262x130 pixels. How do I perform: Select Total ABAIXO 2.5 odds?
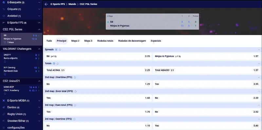point(207,70)
